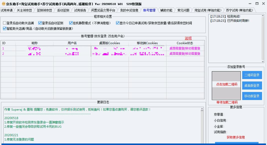
Task: Go to the 活动签到 tab
Action: 63,10
